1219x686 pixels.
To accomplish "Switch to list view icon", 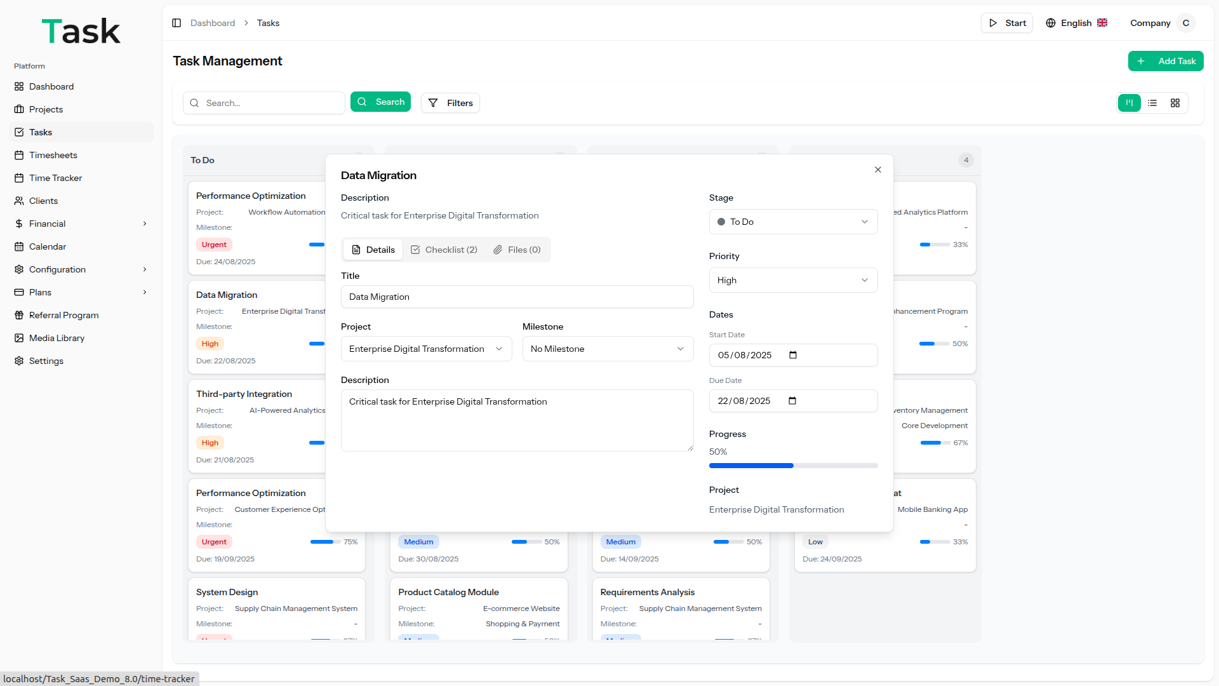I will pos(1152,103).
